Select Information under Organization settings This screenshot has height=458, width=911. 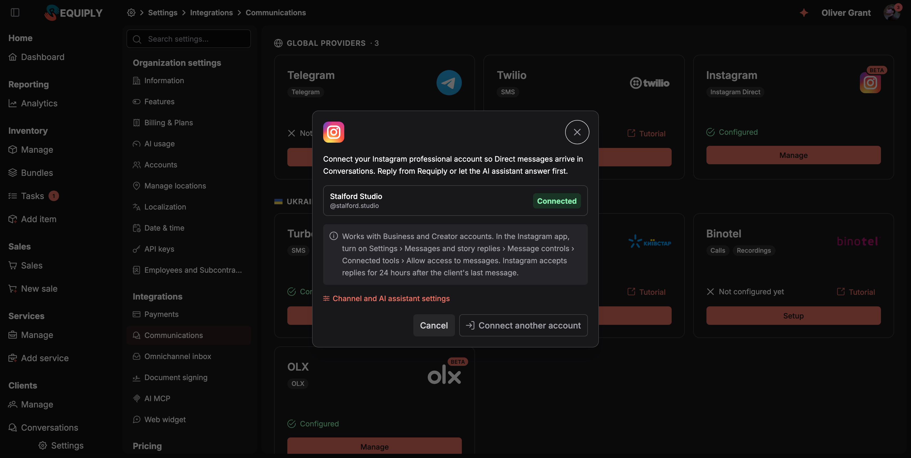(188, 81)
